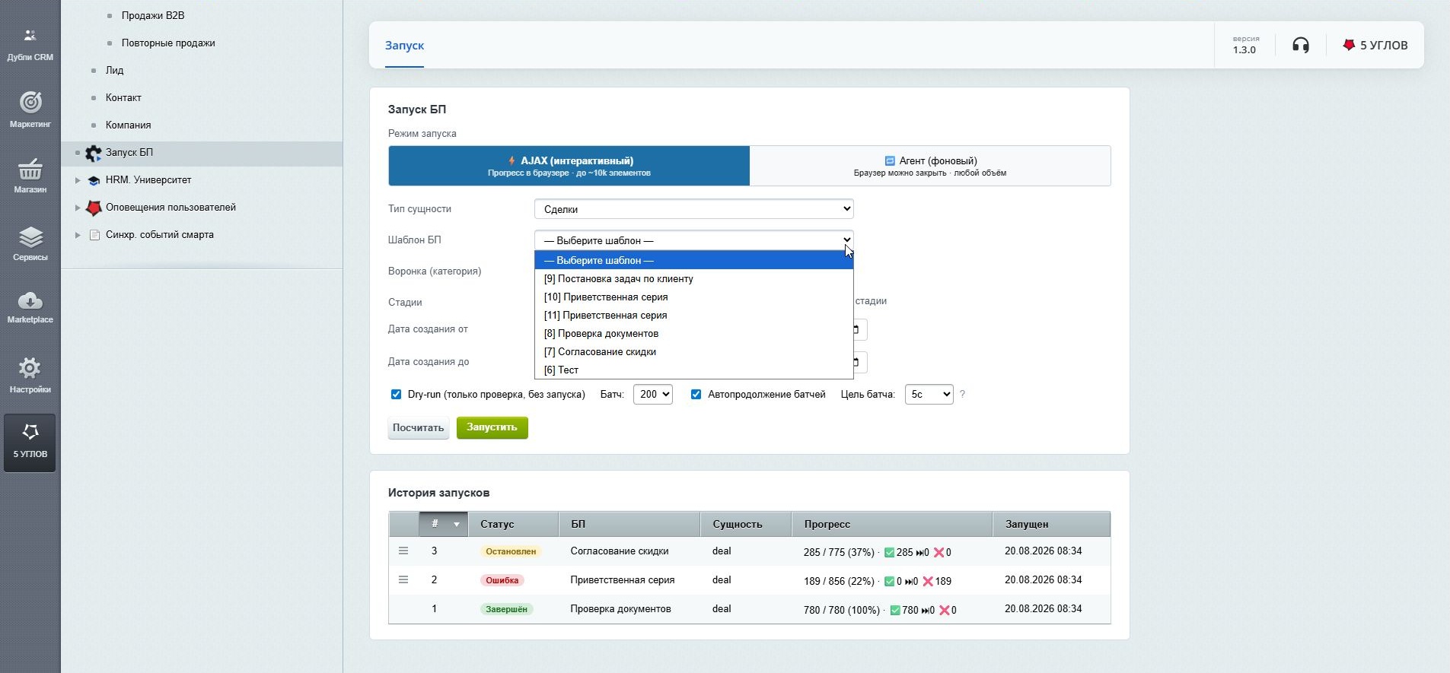Click the Посчитать button
The image size is (1450, 673).
(418, 427)
